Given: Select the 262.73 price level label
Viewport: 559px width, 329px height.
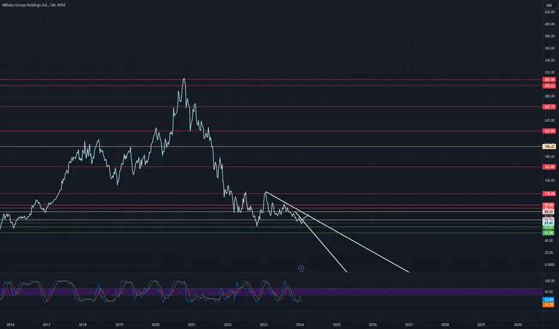Looking at the screenshot, I should point(549,106).
